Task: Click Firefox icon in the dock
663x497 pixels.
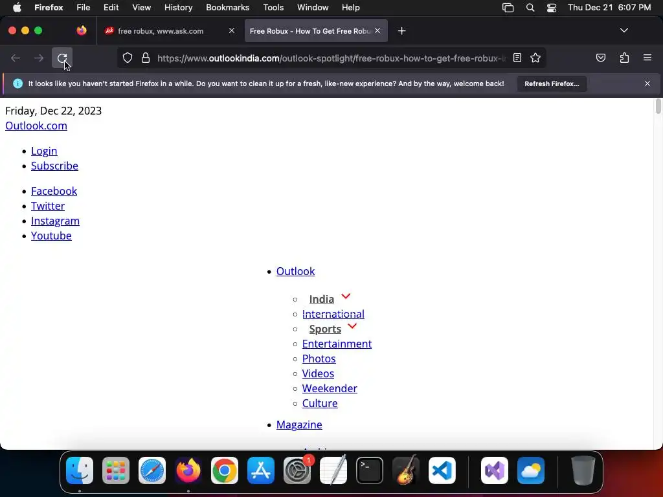Action: point(188,470)
